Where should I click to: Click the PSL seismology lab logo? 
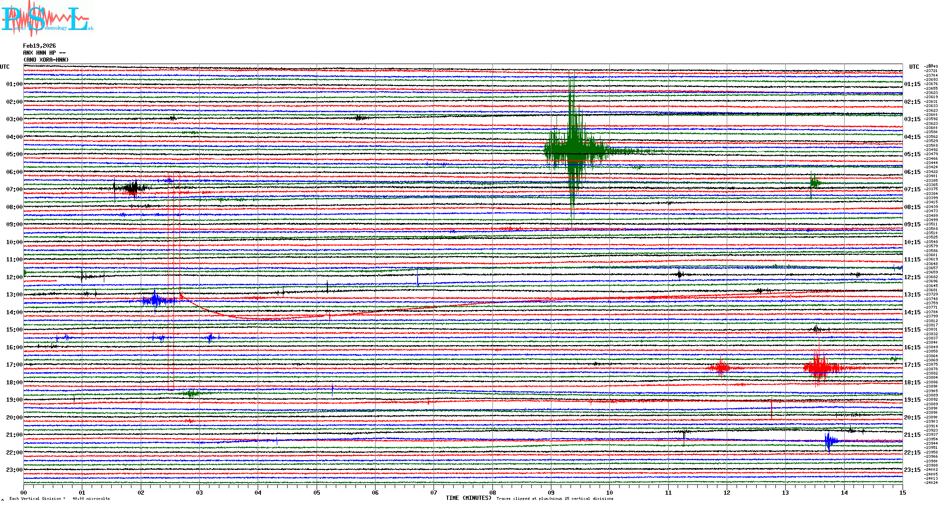(x=47, y=19)
